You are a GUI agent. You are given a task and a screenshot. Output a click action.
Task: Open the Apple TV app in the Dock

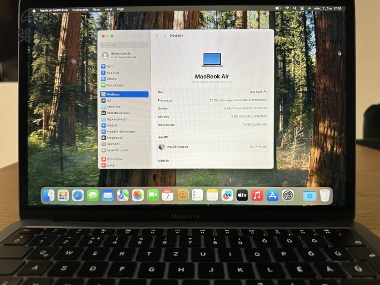coord(242,195)
